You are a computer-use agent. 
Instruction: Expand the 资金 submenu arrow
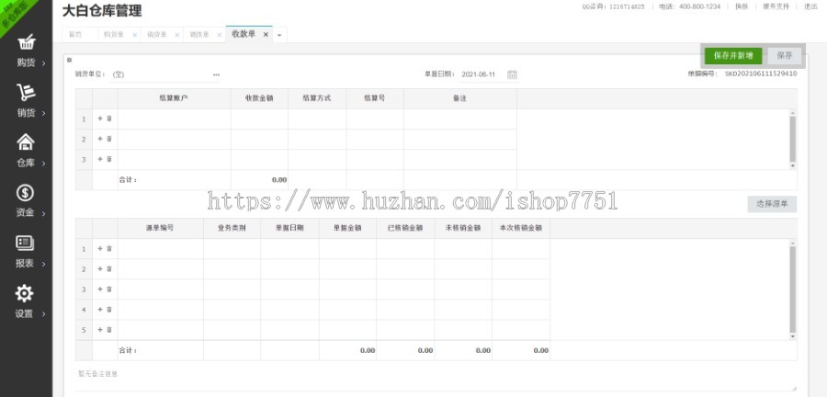tap(43, 213)
